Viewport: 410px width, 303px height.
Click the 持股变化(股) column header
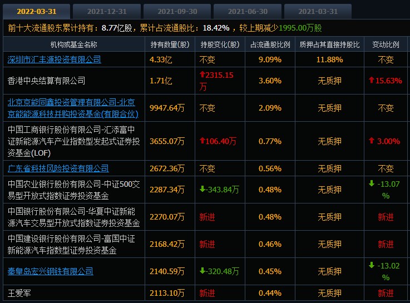click(220, 44)
